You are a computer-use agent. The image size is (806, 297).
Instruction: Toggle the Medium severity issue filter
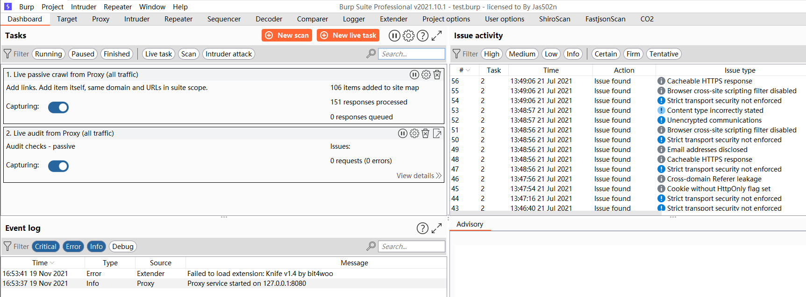(522, 54)
